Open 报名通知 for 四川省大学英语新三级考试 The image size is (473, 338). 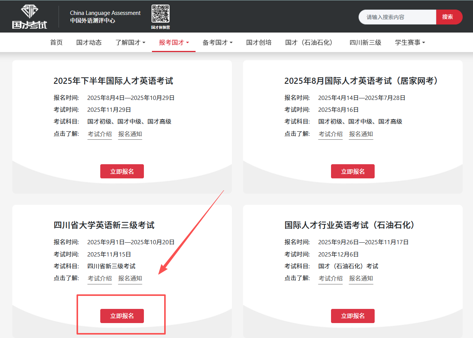tap(130, 278)
